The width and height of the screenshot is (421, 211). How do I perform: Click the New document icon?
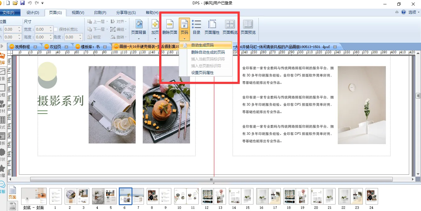tap(8, 3)
